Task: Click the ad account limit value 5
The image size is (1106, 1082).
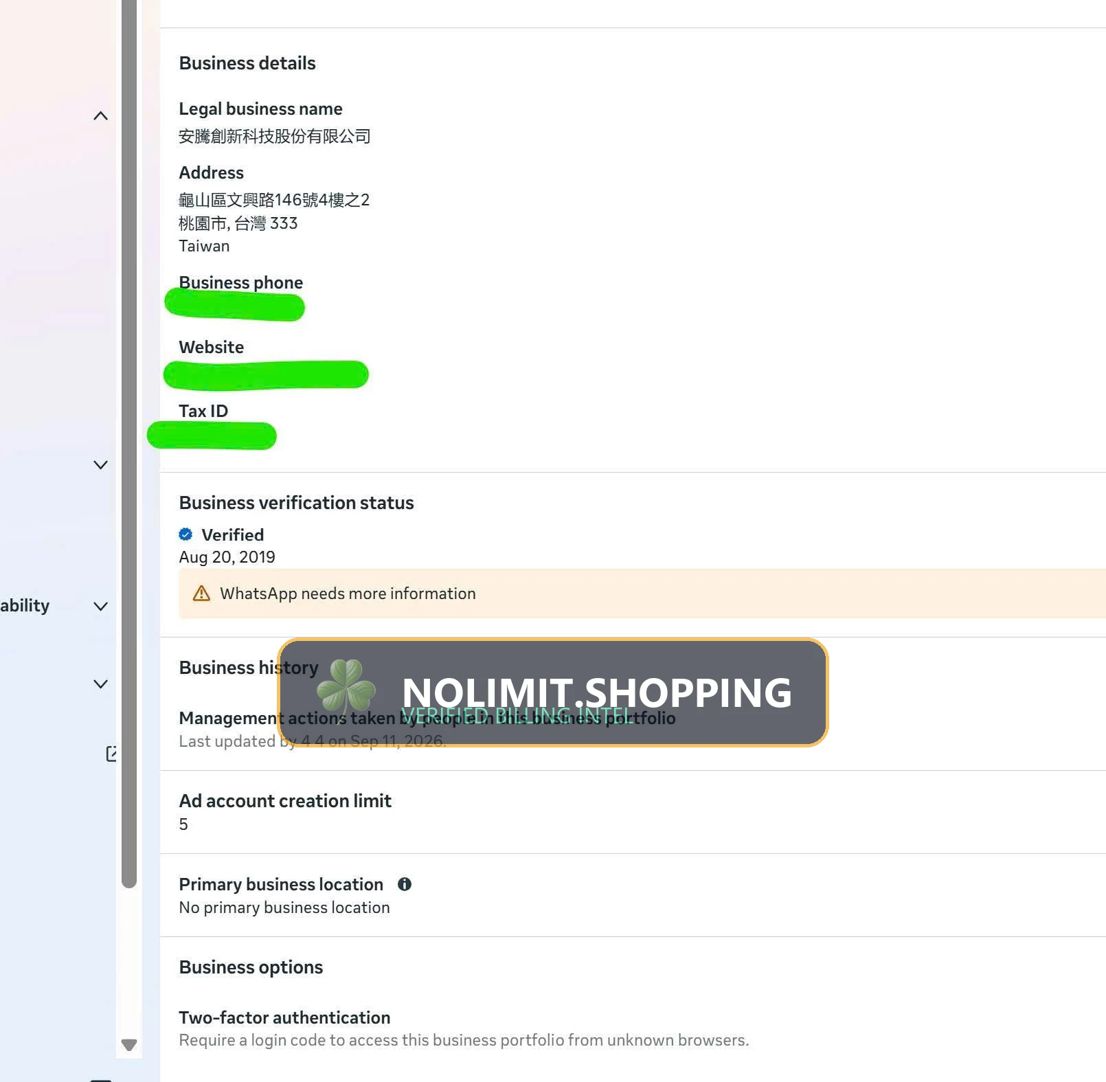Action: (x=183, y=824)
